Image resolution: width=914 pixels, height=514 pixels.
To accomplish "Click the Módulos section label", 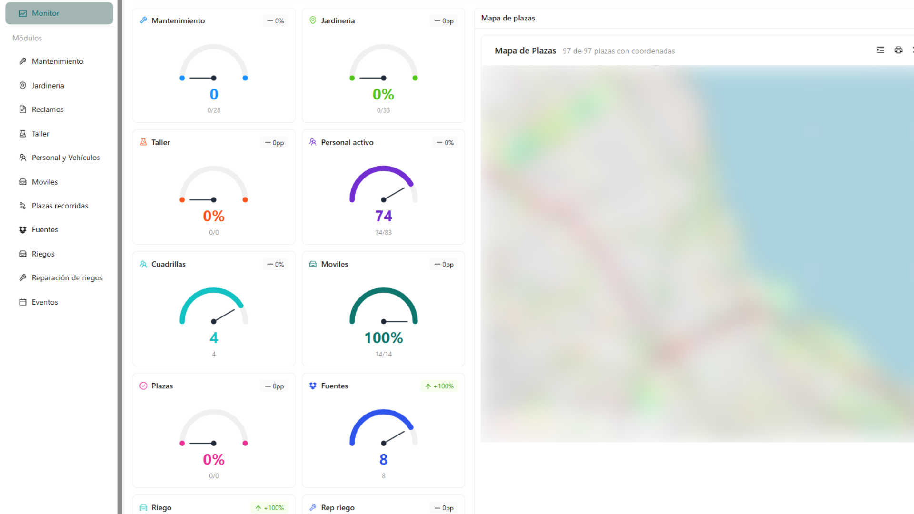I will tap(27, 38).
